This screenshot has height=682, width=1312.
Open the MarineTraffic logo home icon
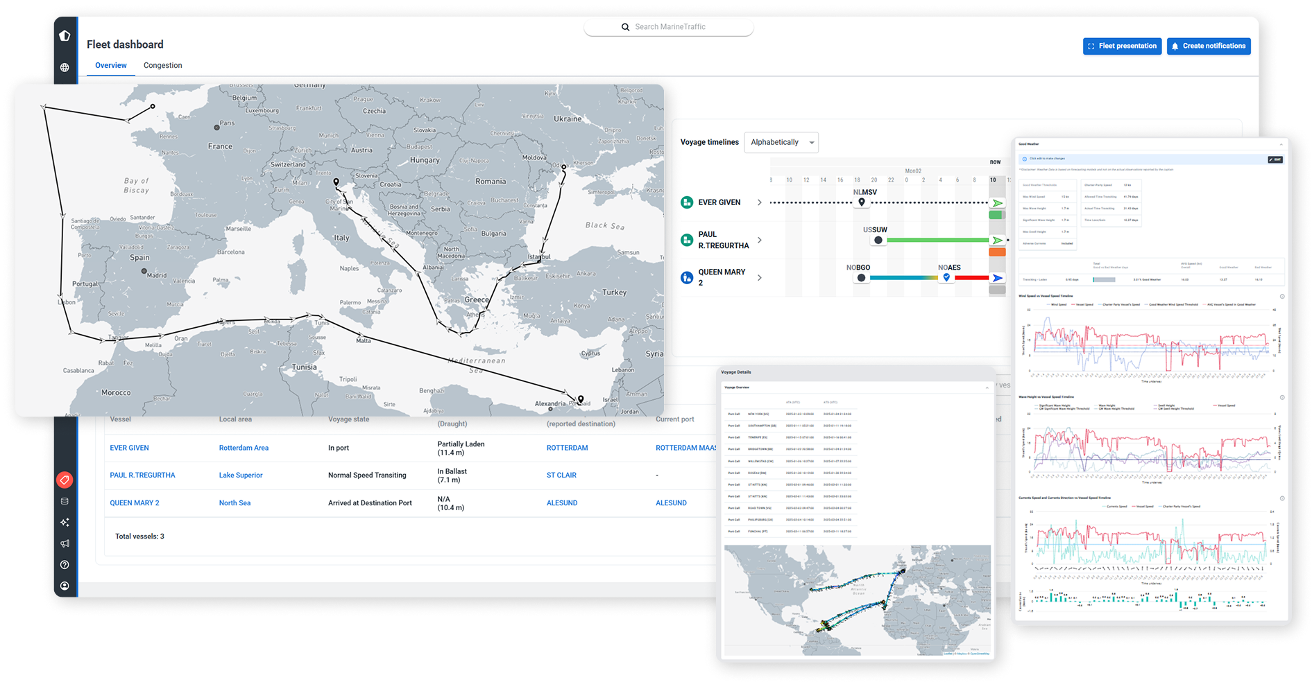coord(65,35)
